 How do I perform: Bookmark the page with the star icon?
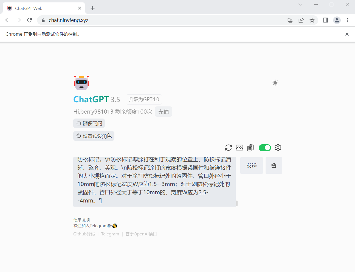pos(312,20)
